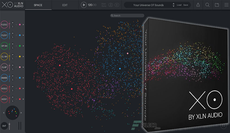Click the metronome icon next to Host Sync
The height and width of the screenshot is (133, 230).
(x=111, y=5)
